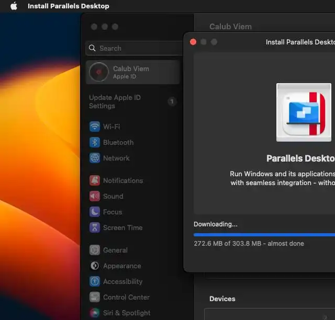Select Screen Time label in sidebar
Viewport: 335px width, 320px height.
(123, 227)
